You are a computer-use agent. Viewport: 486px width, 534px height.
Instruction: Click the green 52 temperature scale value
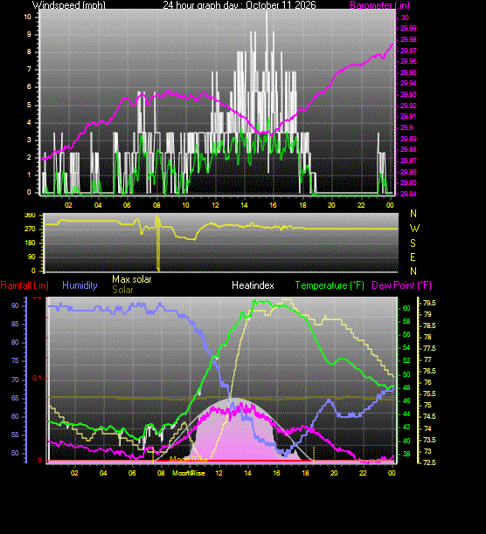pos(406,360)
